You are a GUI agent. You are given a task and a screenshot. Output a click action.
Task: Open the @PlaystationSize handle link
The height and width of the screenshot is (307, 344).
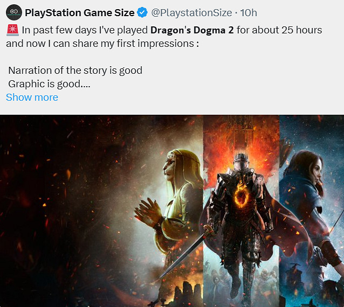(x=192, y=12)
